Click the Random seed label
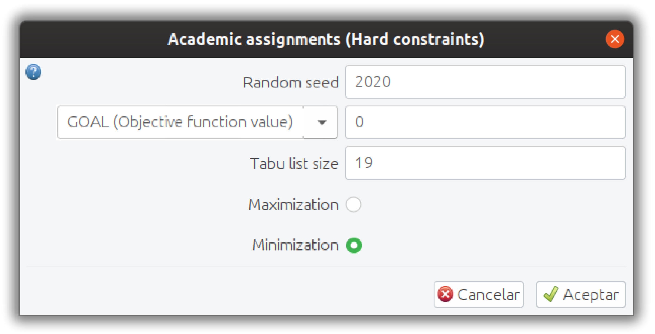This screenshot has height=334, width=655. pos(291,82)
